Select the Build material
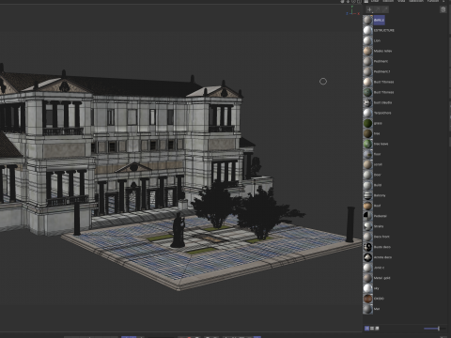The image size is (451, 338). click(372, 185)
